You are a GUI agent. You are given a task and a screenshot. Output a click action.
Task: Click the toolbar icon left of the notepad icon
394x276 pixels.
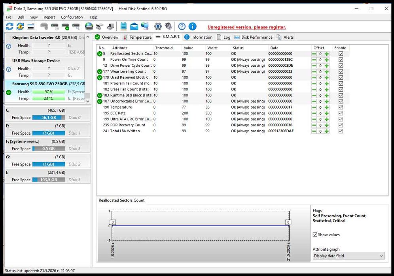click(x=110, y=26)
